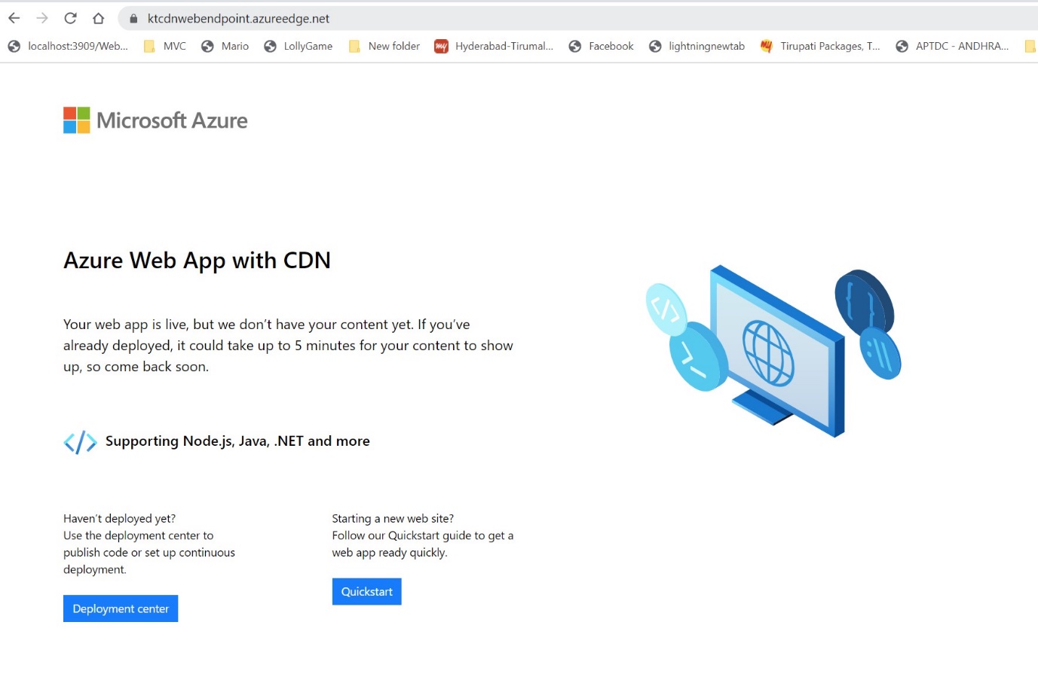
Task: Go to the browser home page icon
Action: (98, 18)
